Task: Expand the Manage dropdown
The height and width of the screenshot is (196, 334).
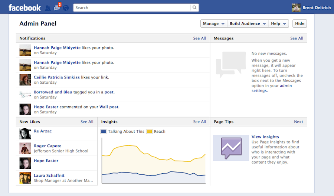Action: 214,23
